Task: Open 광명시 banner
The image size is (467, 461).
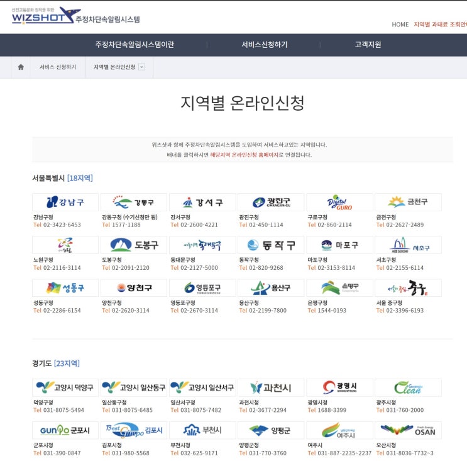Action: (x=339, y=387)
